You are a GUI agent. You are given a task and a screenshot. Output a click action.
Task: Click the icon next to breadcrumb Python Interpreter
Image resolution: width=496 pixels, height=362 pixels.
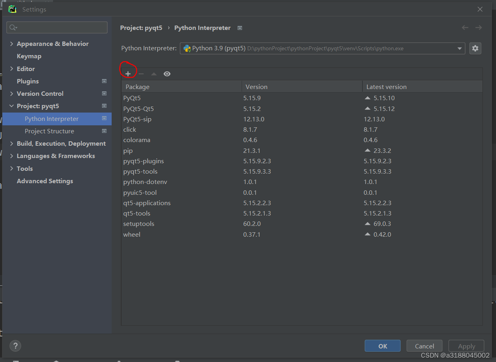click(x=240, y=28)
